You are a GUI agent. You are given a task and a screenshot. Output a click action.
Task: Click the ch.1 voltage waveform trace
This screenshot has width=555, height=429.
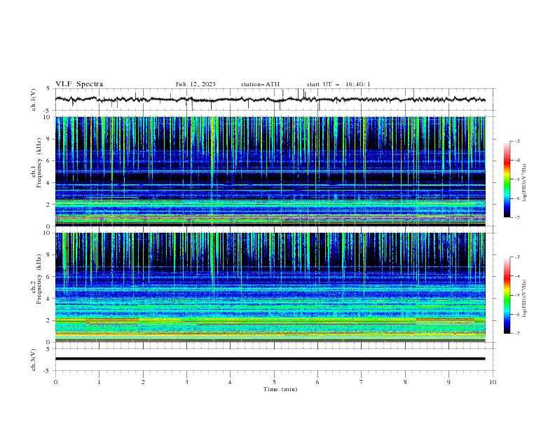pos(270,100)
